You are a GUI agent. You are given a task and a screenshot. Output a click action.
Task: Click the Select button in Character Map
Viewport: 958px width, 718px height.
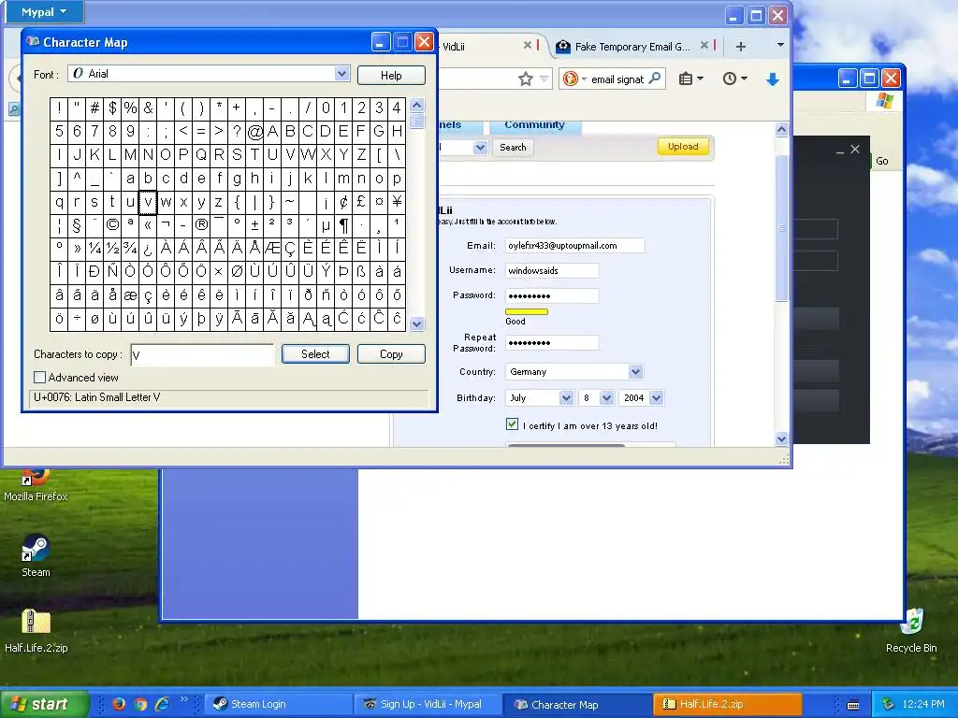click(315, 354)
